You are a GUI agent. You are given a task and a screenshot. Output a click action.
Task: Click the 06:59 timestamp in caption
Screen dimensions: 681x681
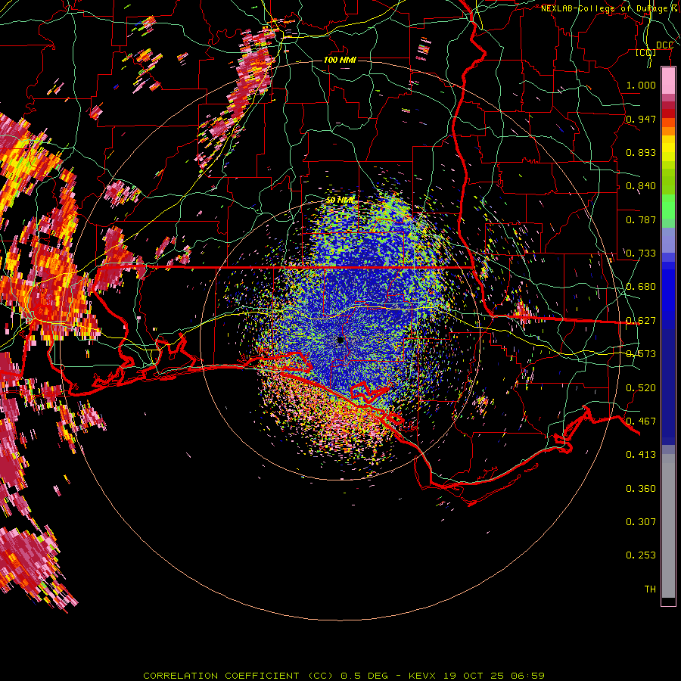pyautogui.click(x=527, y=676)
